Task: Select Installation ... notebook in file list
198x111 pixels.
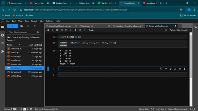Action: 24,60
